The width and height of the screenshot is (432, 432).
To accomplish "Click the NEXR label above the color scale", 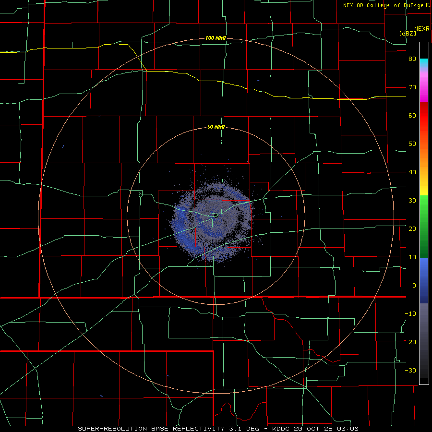I will point(422,29).
